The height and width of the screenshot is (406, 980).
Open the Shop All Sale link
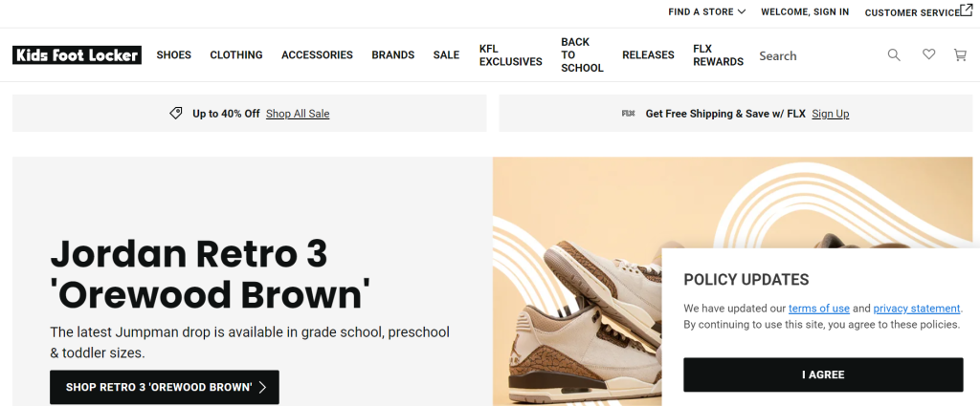pyautogui.click(x=298, y=114)
